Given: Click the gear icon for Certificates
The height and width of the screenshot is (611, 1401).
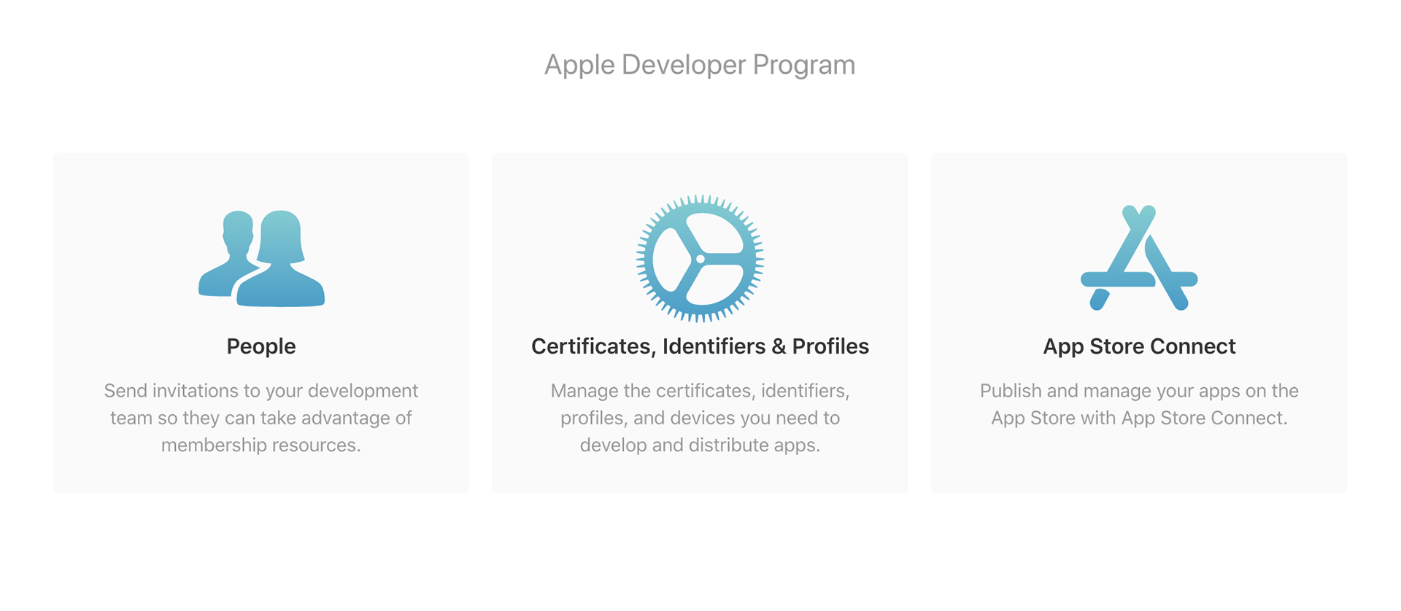Looking at the screenshot, I should coord(700,258).
